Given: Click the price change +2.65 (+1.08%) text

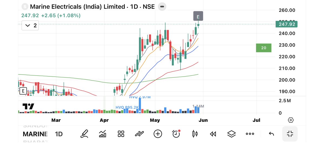Looking at the screenshot, I should click(x=61, y=15).
